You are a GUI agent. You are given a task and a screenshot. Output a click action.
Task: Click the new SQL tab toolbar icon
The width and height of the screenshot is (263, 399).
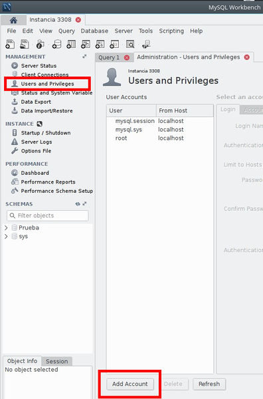point(10,44)
